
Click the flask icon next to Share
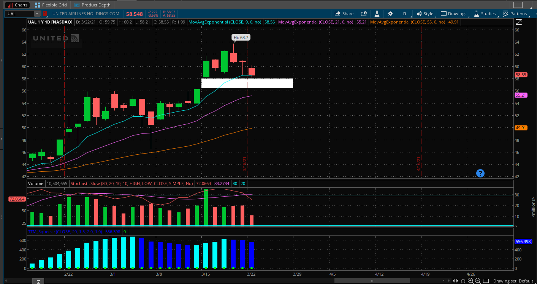(x=377, y=14)
